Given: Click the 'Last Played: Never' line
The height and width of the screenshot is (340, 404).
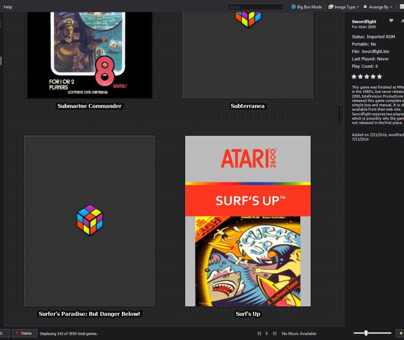Looking at the screenshot, I should coord(370,59).
